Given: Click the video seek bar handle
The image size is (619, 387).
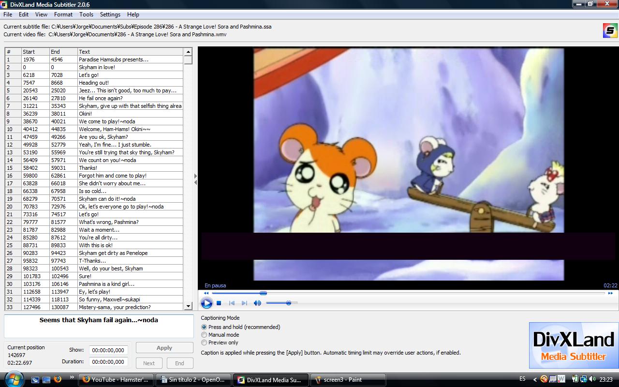Looking at the screenshot, I should pos(263,293).
